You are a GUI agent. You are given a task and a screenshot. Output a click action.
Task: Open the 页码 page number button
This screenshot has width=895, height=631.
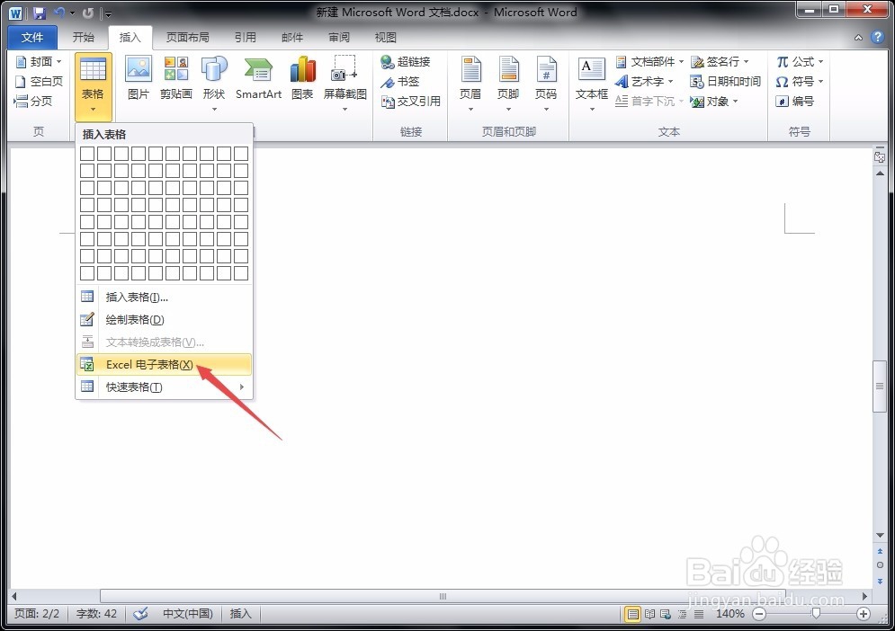546,84
